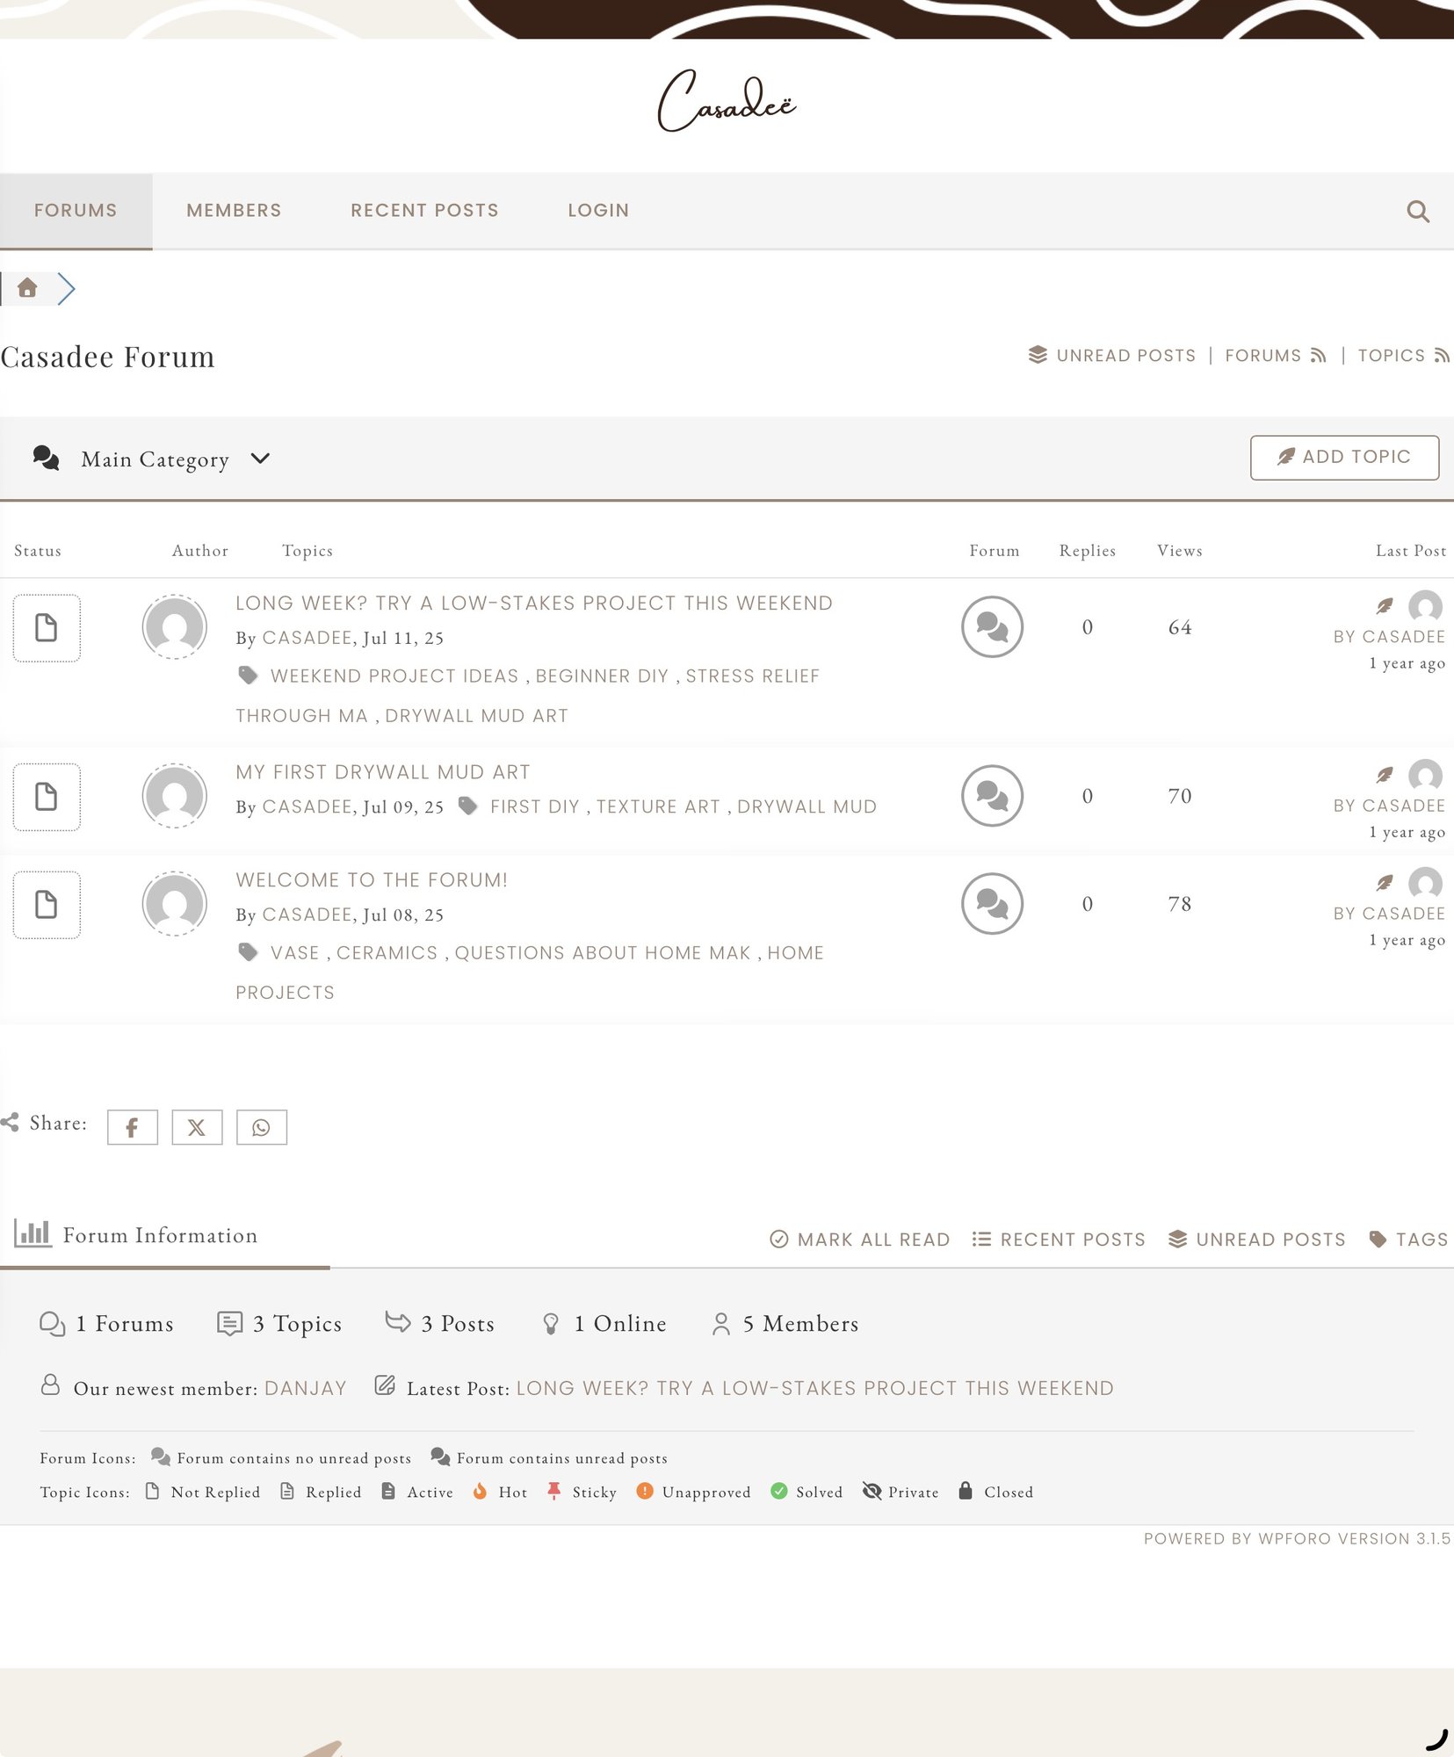The image size is (1454, 1757).
Task: Click tag First DIY
Action: [535, 806]
